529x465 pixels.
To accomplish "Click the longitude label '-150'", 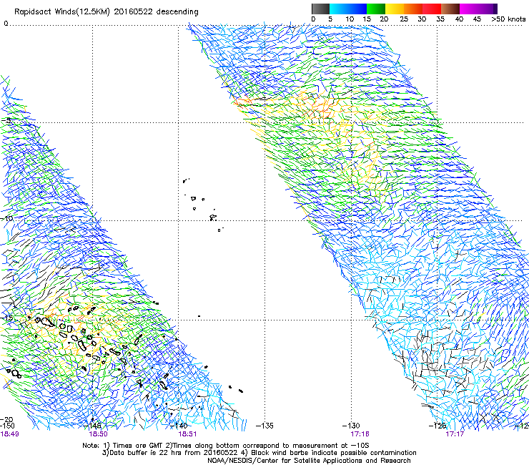I will click(7, 426).
